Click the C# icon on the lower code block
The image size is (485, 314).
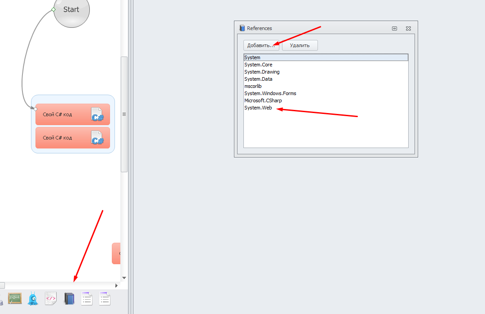pos(97,138)
